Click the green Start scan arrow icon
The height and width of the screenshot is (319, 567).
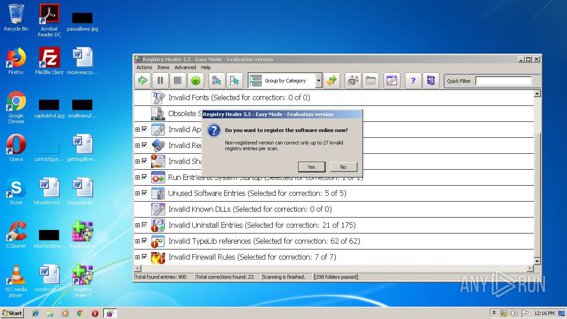[x=143, y=81]
